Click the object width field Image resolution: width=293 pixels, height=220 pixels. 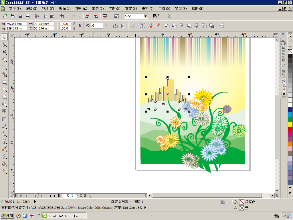click(x=44, y=24)
